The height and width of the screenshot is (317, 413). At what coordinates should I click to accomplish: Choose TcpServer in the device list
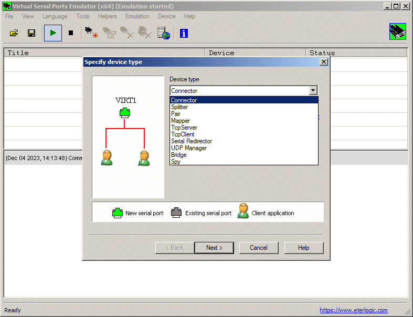[x=184, y=128]
